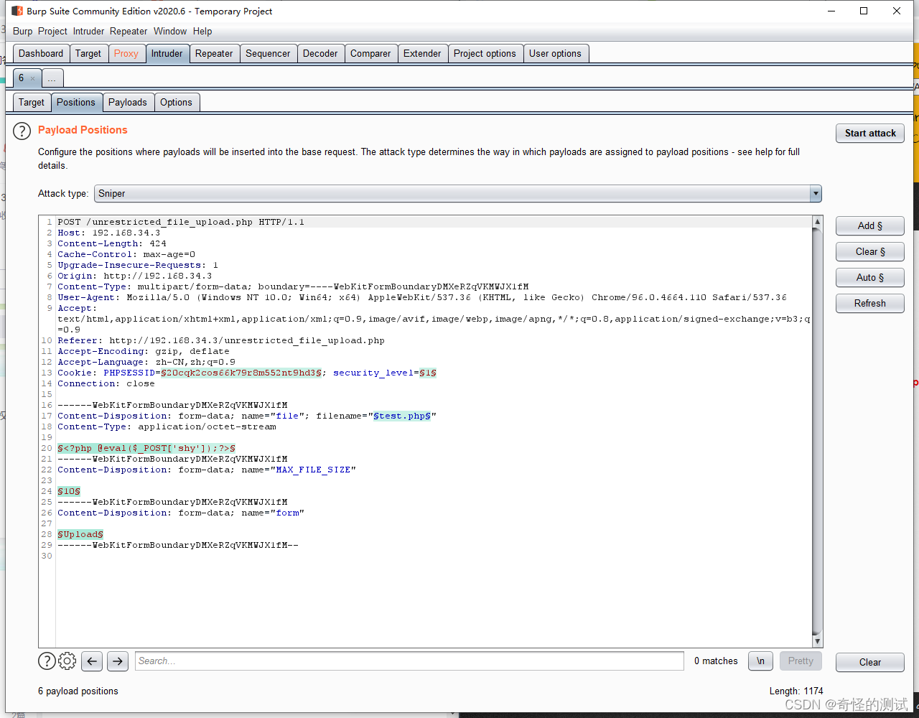Switch to the Dashboard tab
919x718 pixels.
(x=41, y=53)
